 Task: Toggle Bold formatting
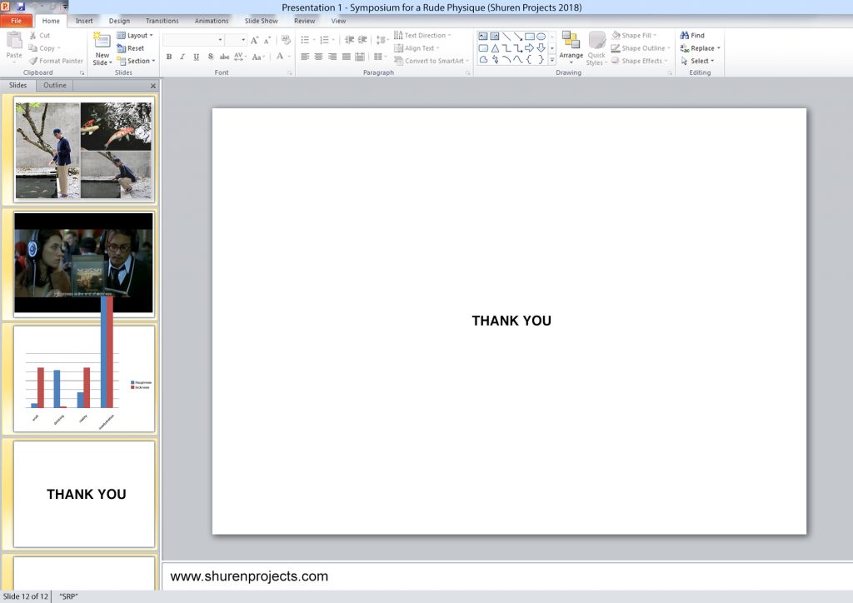pos(169,57)
